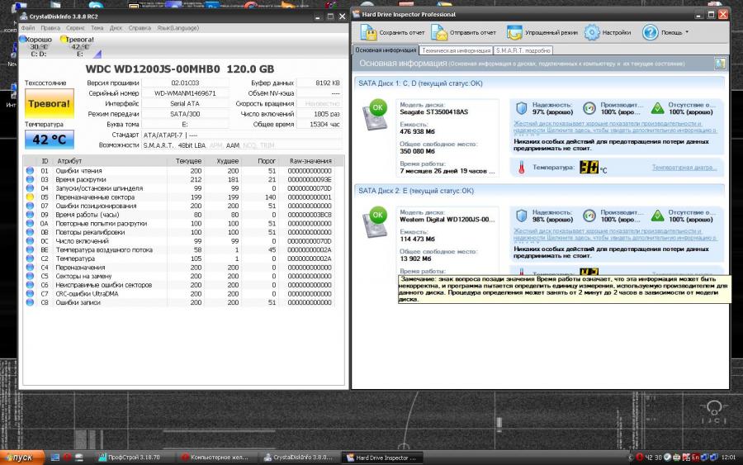
Task: Click the icon at right of Основная информация header
Action: (x=720, y=64)
